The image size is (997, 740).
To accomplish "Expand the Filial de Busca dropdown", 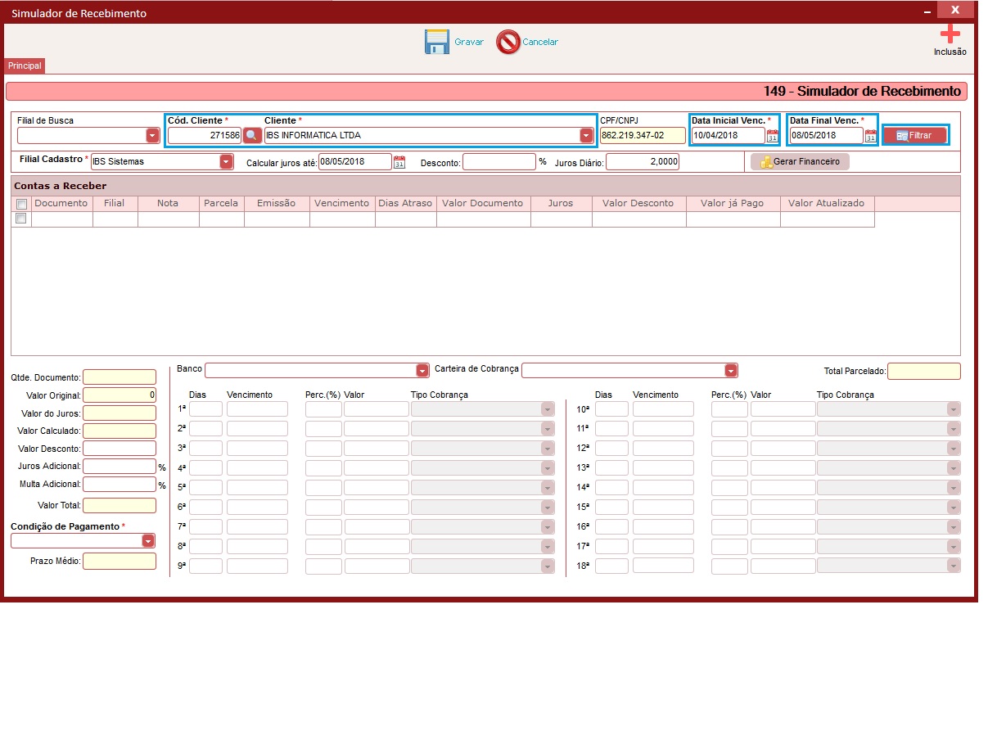I will pyautogui.click(x=152, y=136).
